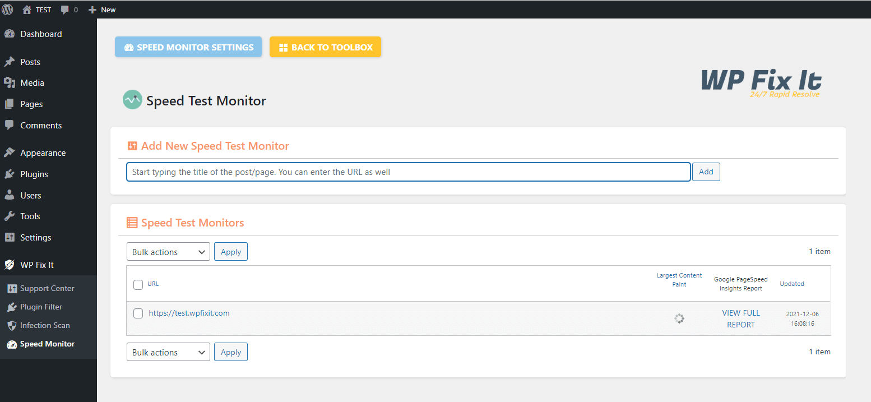Click the Appearance paintbrush icon
The height and width of the screenshot is (402, 871).
coord(9,153)
